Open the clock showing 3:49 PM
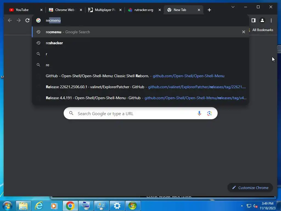This screenshot has height=211, width=281. [x=267, y=206]
